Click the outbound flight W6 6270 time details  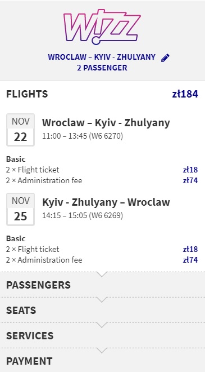83,136
